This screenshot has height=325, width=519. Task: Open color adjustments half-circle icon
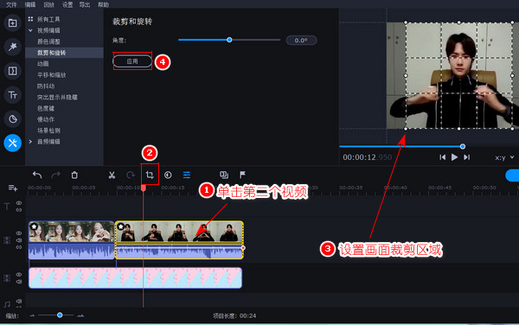click(x=168, y=175)
